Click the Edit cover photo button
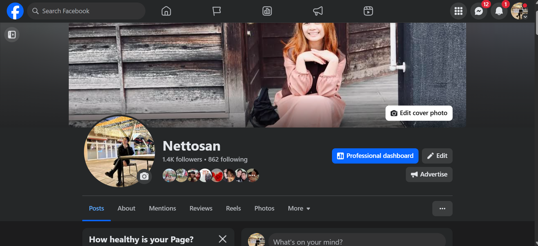Viewport: 538px width, 246px height. [419, 113]
